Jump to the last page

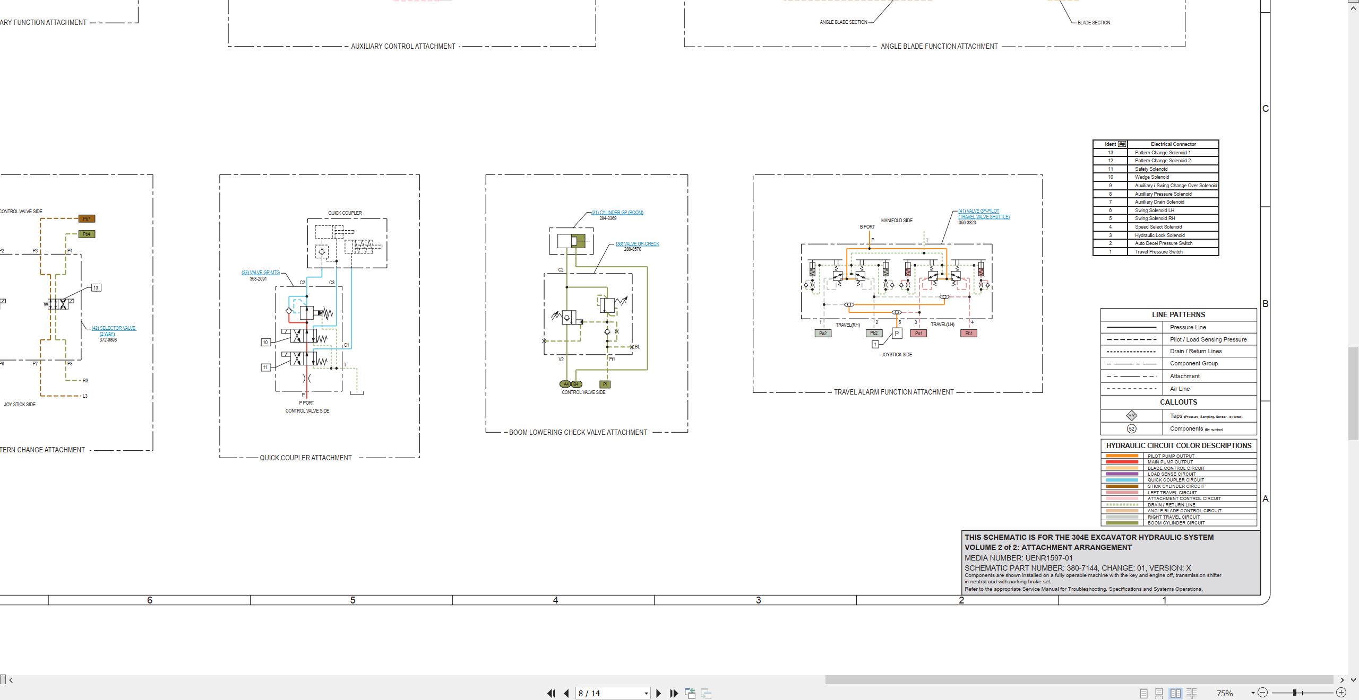coord(674,693)
